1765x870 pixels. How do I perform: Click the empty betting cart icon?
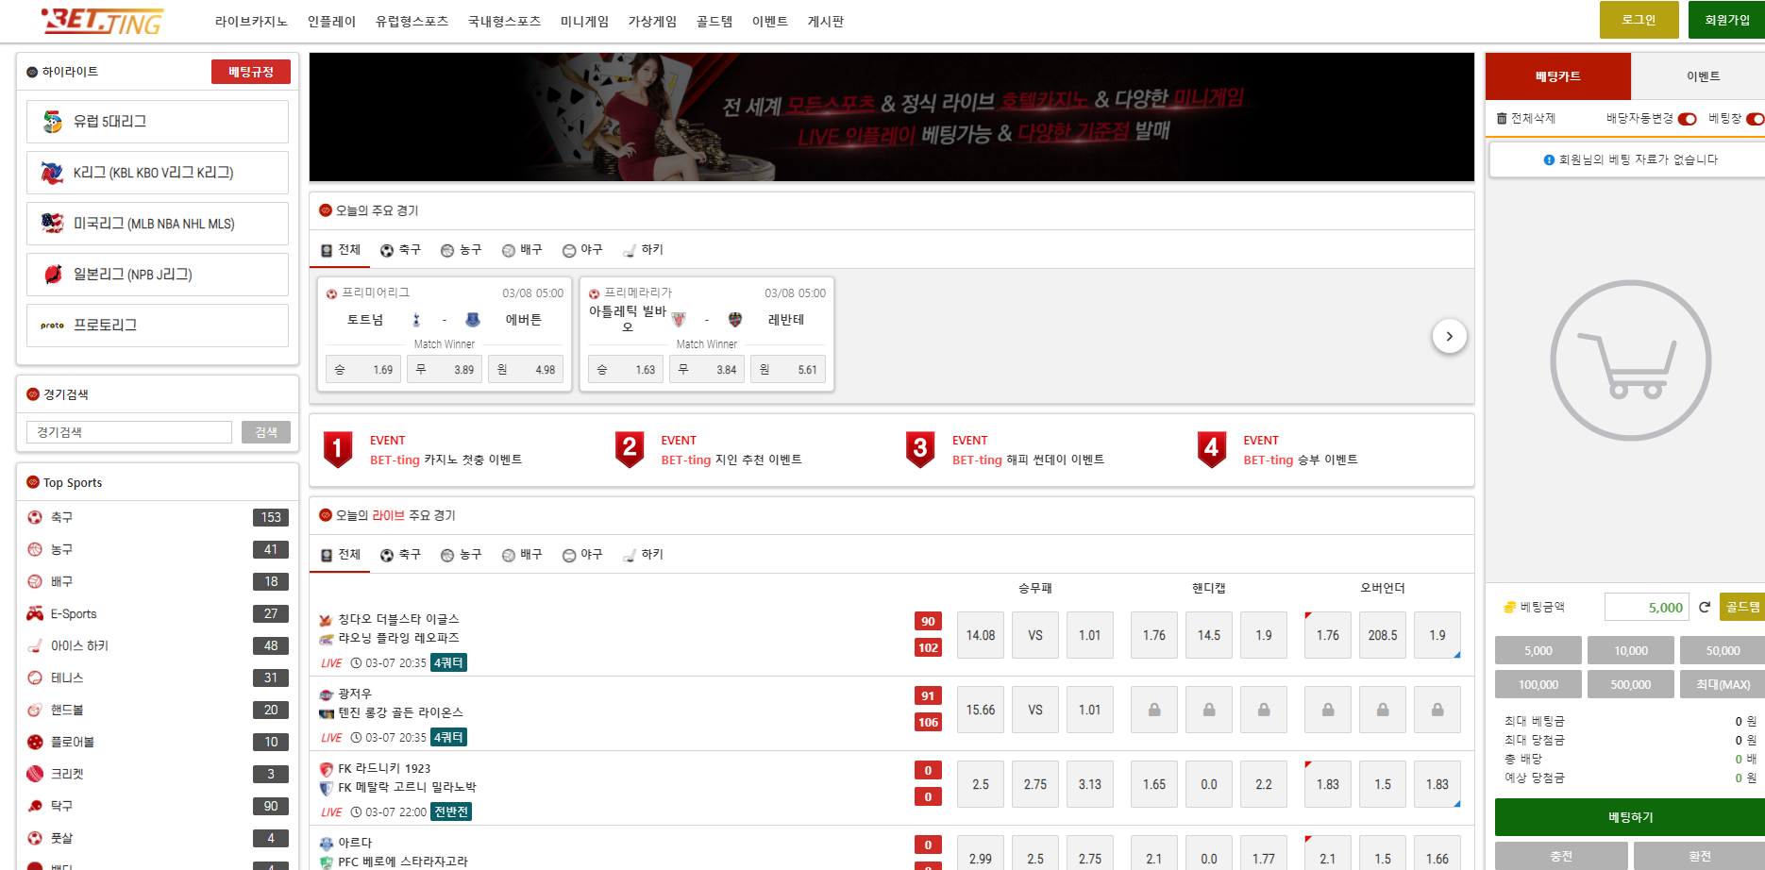[x=1631, y=360]
